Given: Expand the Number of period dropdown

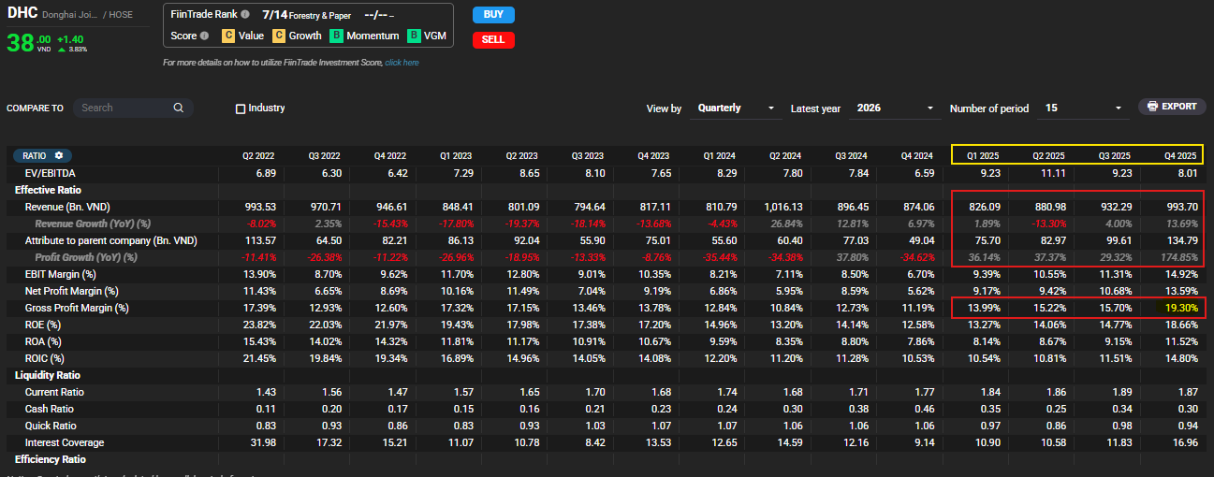Looking at the screenshot, I should pyautogui.click(x=1083, y=108).
